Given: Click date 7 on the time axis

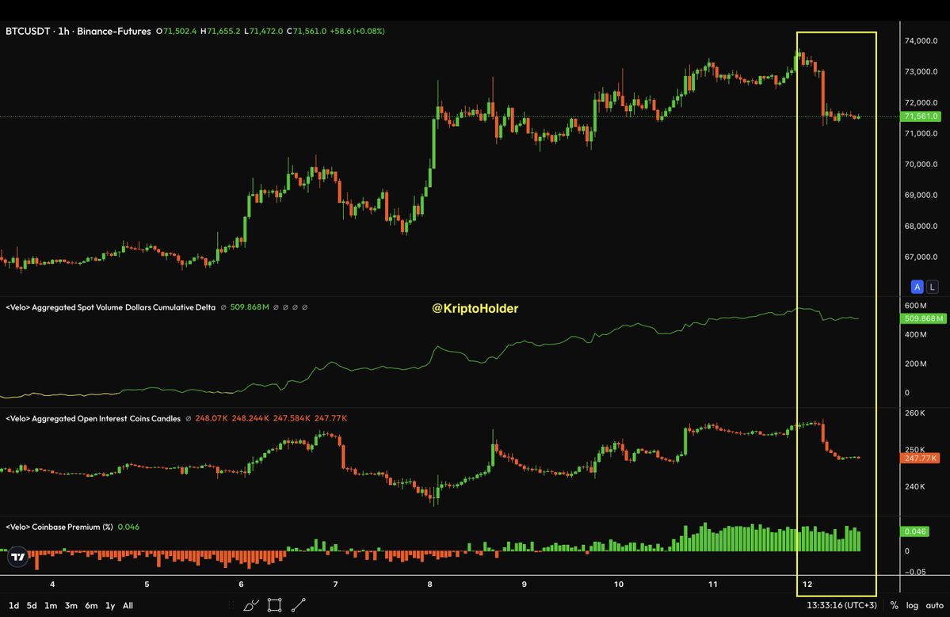Looking at the screenshot, I should 336,585.
